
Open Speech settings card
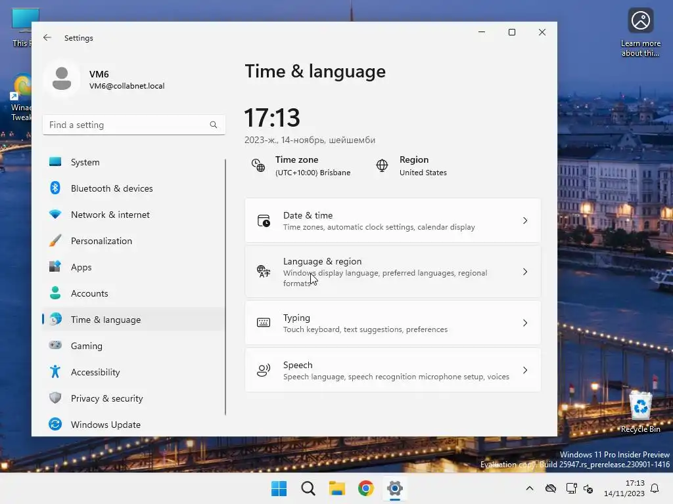click(393, 370)
